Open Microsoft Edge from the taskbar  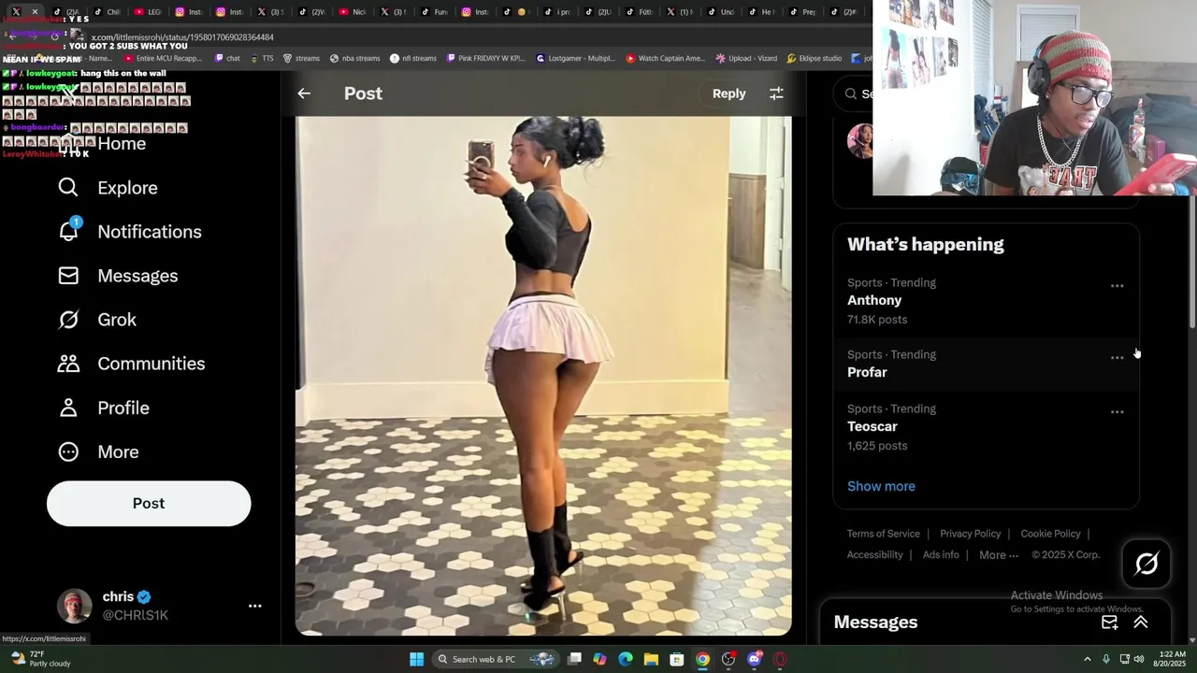(626, 659)
